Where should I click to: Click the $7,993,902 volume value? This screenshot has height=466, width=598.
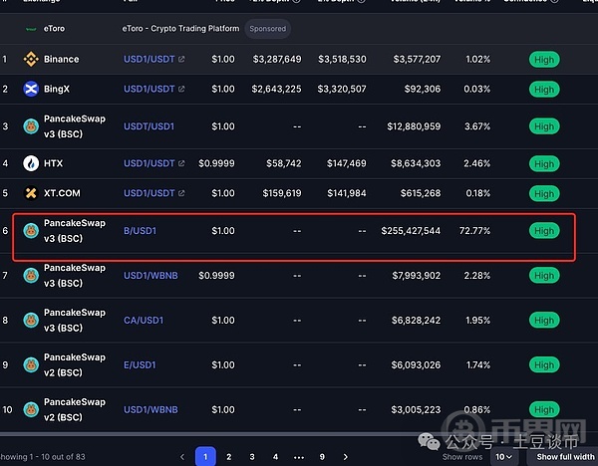417,276
